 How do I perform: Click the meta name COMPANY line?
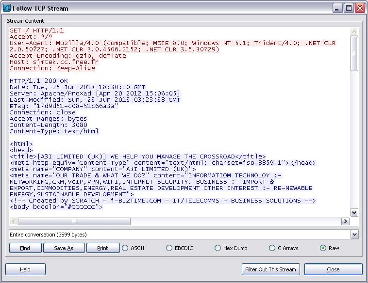103,169
